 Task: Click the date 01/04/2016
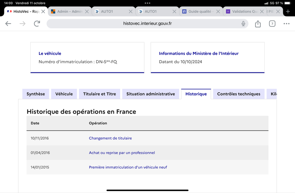[x=40, y=153]
